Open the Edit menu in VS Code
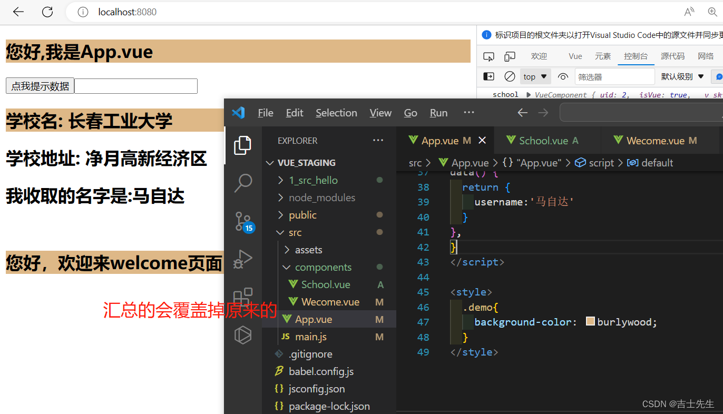Viewport: 723px width, 414px height. tap(295, 113)
